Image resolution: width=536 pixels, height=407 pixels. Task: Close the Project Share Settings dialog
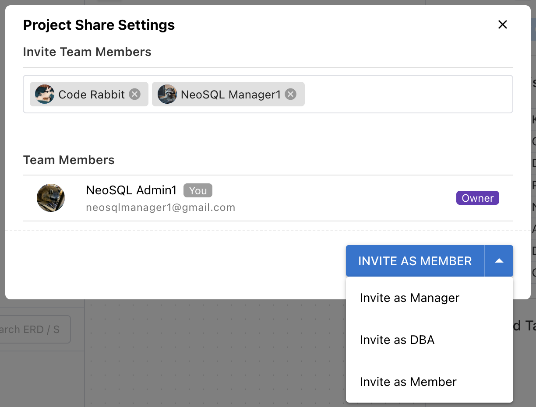click(x=502, y=25)
